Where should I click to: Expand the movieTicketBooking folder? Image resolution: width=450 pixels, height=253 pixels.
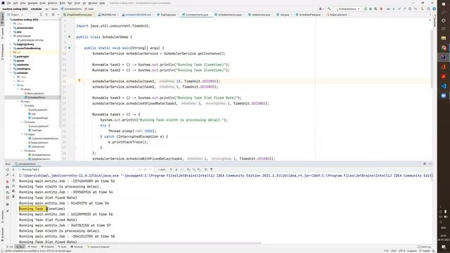click(11, 48)
